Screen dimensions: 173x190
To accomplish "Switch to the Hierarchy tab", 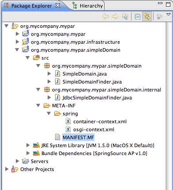I will 88,6.
